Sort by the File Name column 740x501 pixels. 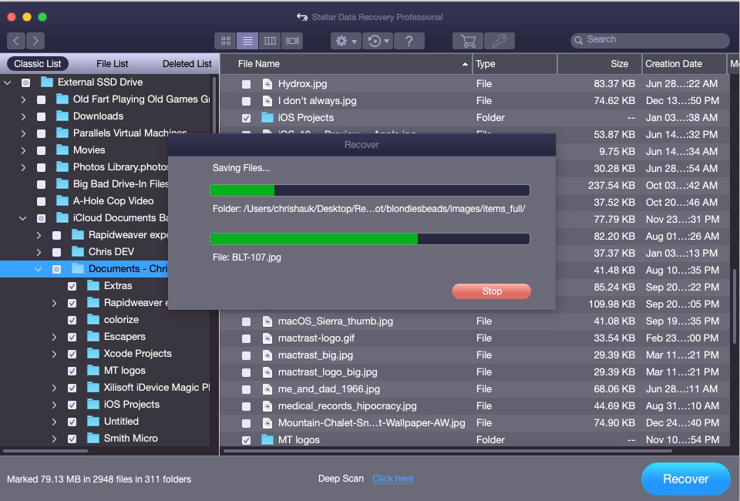pos(346,64)
